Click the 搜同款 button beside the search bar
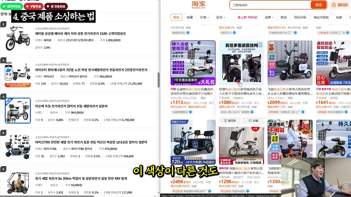Screen dimensions: 351x197 coord(340,5)
